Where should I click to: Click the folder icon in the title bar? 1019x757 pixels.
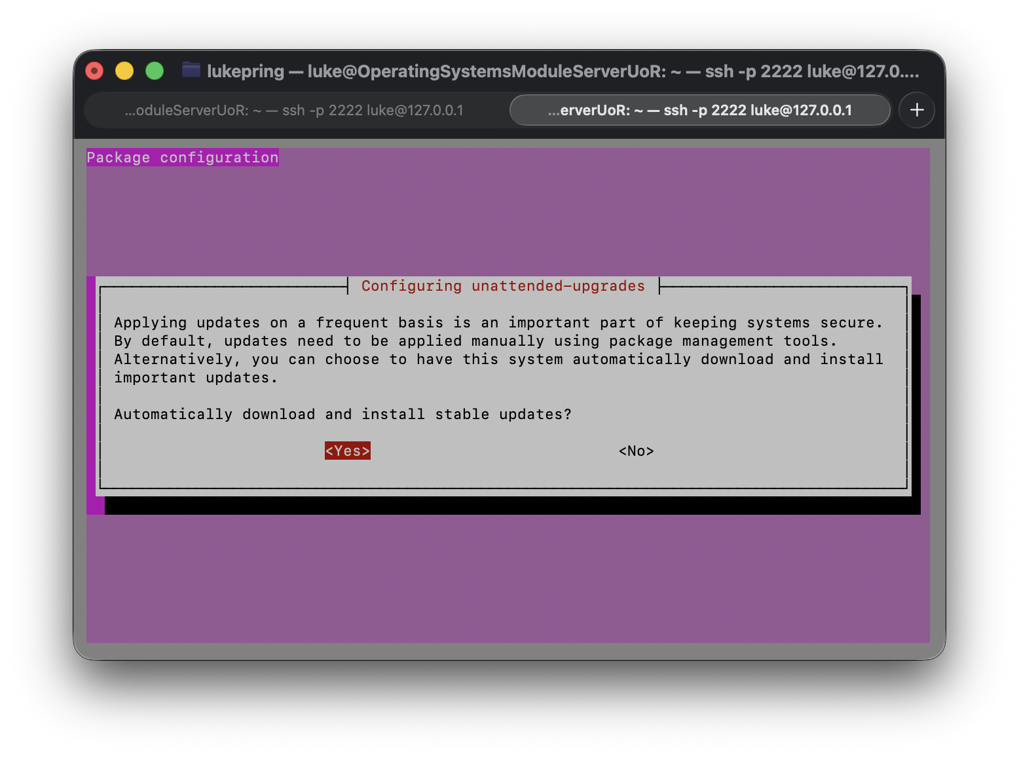(191, 70)
